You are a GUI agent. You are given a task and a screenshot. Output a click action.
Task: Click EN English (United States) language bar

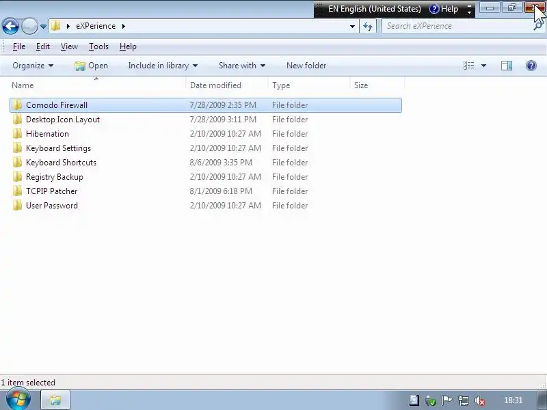pyautogui.click(x=374, y=9)
